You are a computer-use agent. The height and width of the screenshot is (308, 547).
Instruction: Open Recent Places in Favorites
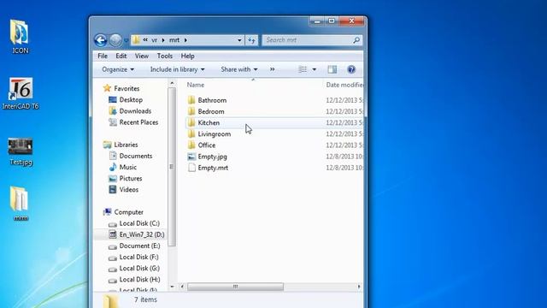[x=138, y=122]
